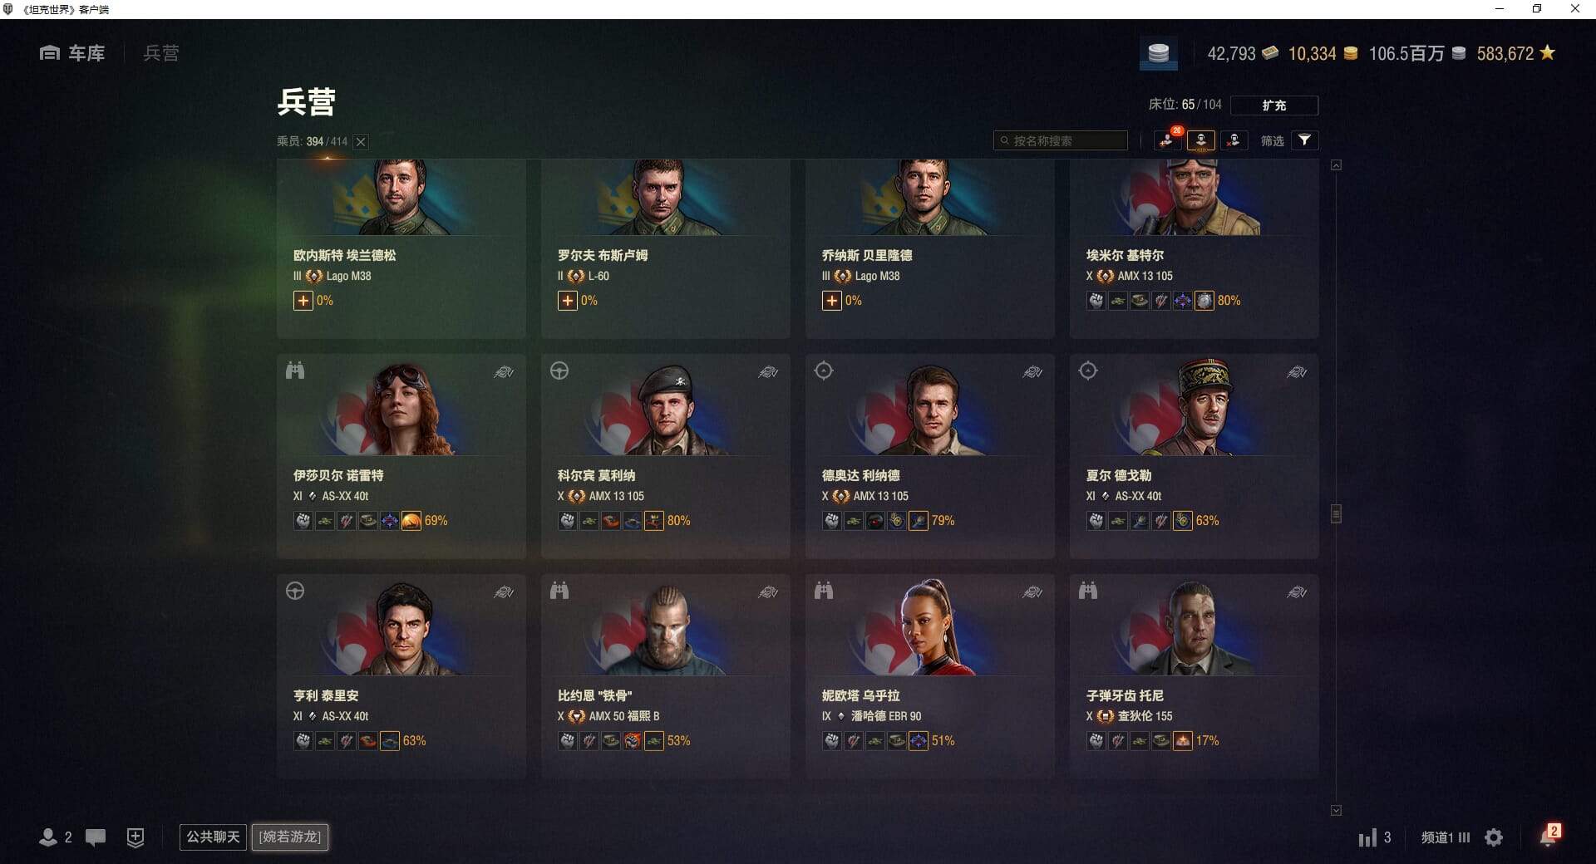Toggle the dismissed crew members filter
Viewport: 1596px width, 864px height.
click(1234, 140)
